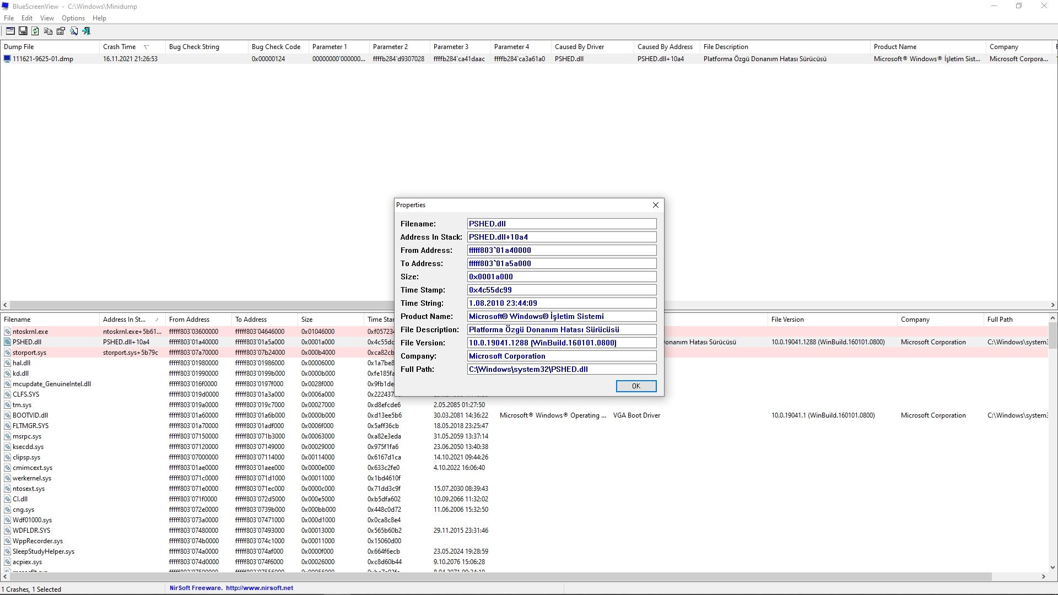Select storport.sys in driver list

(x=29, y=353)
